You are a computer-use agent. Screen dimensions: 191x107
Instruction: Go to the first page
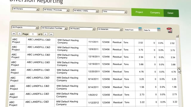point(14,34)
